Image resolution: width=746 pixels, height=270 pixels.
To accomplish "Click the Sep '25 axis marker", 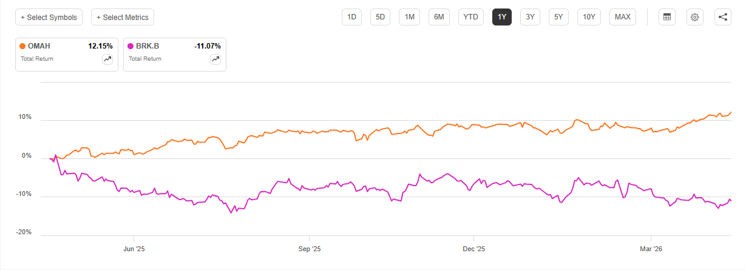I will coord(309,249).
